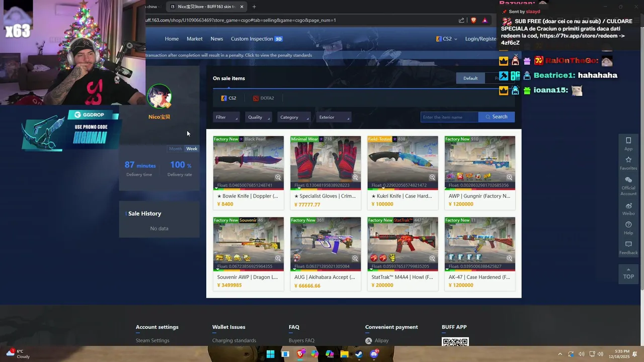Click the Brave Rewards triangle icon
Image resolution: width=644 pixels, height=362 pixels.
(x=485, y=20)
